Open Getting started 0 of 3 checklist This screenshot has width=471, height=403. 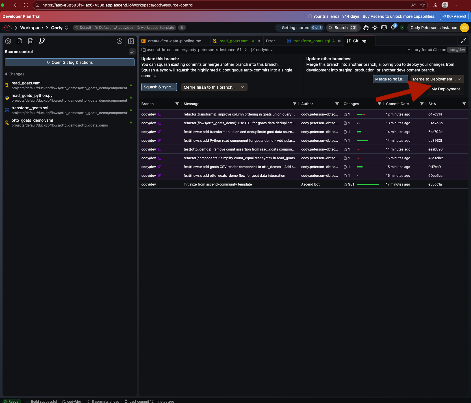299,28
